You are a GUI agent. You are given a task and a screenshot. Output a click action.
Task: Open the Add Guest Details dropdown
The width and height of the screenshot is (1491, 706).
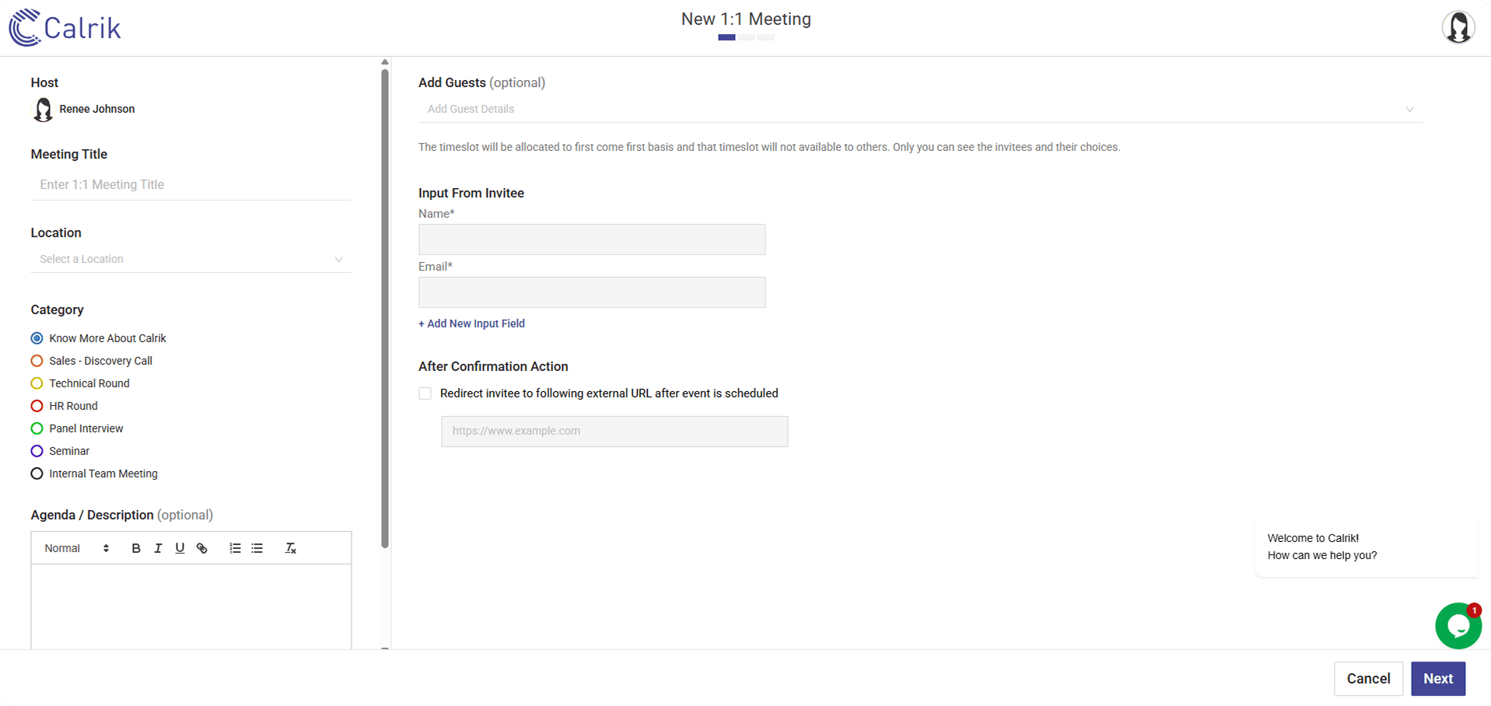[x=919, y=109]
